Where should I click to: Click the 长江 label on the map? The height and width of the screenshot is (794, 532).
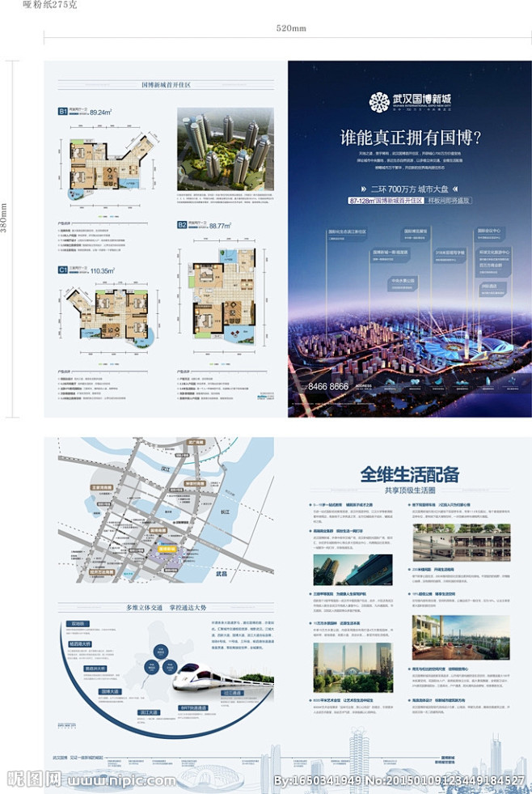pyautogui.click(x=225, y=512)
